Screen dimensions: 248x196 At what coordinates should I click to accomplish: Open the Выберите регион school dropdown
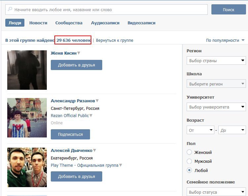point(216,84)
